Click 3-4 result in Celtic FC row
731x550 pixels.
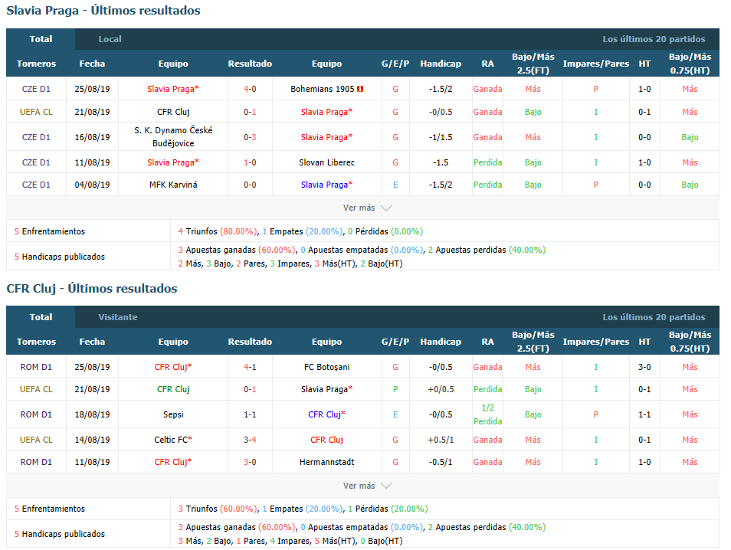[x=250, y=440]
